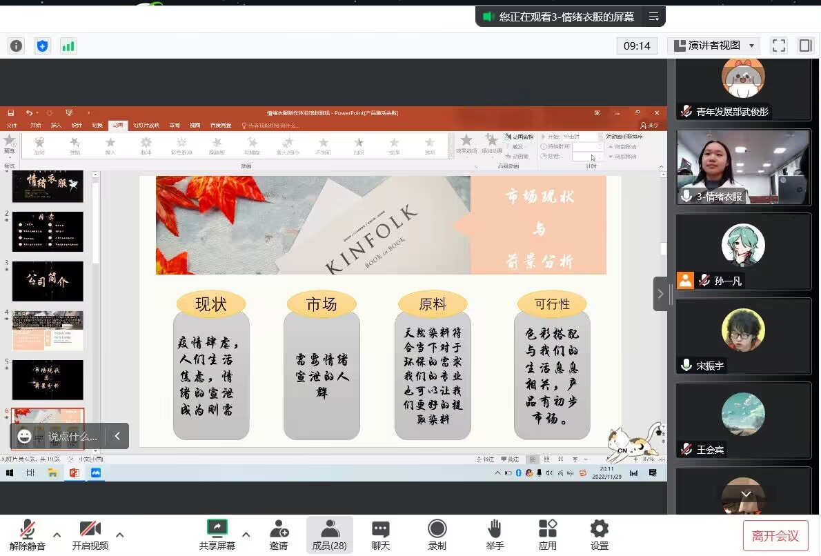The width and height of the screenshot is (821, 556).
Task: Collapse the participant video panel arrow
Action: click(660, 294)
